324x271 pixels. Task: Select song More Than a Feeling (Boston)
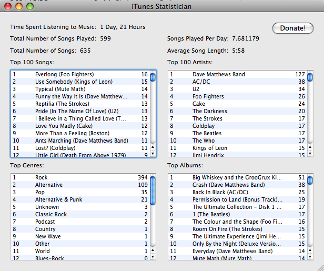pyautogui.click(x=80, y=133)
